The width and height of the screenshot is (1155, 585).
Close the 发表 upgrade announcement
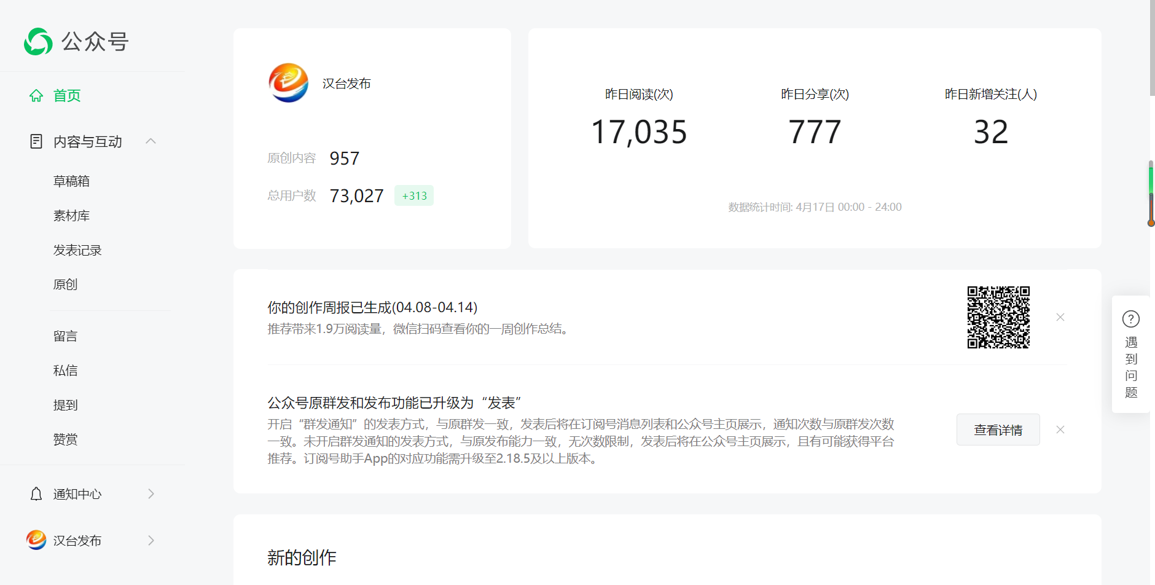tap(1060, 430)
